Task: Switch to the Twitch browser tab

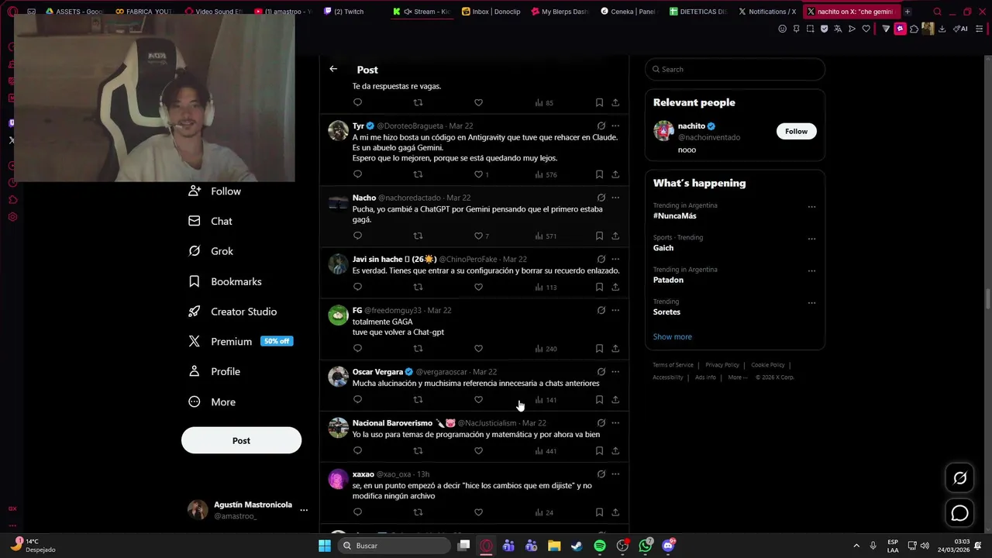Action: point(349,12)
